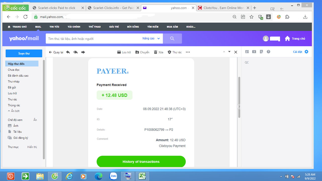Click the magnifier search icon in Yahoo Mail
The height and width of the screenshot is (181, 322).
pyautogui.click(x=172, y=38)
